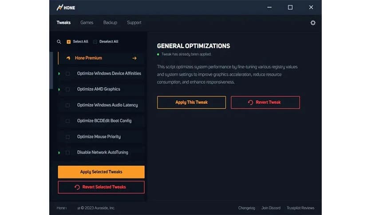Click the revert icon in Revert Selected Tweaks
The width and height of the screenshot is (371, 215).
(77, 187)
